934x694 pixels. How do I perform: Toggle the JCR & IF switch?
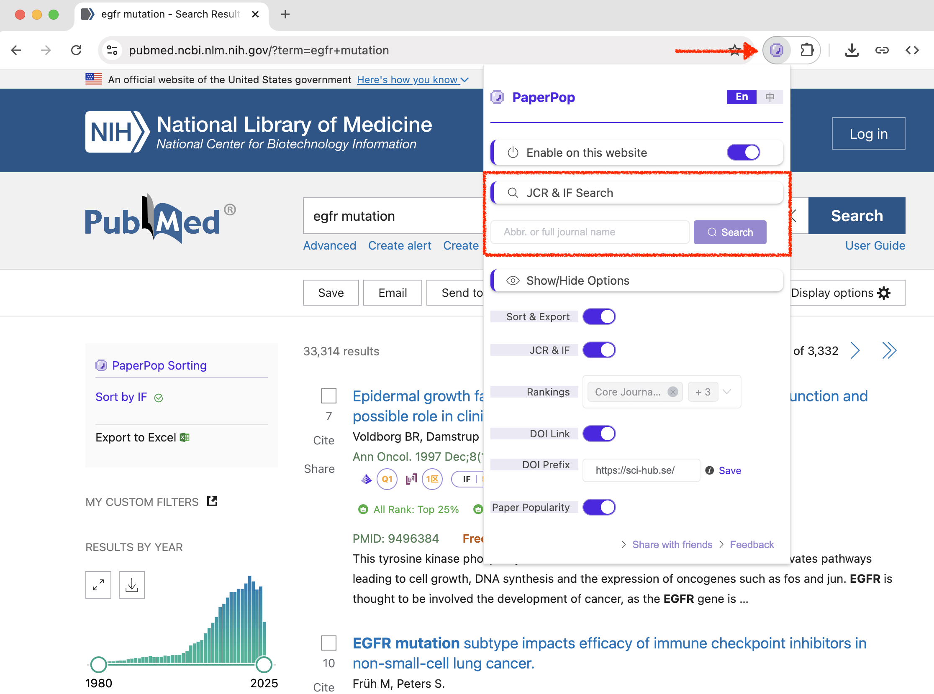599,350
